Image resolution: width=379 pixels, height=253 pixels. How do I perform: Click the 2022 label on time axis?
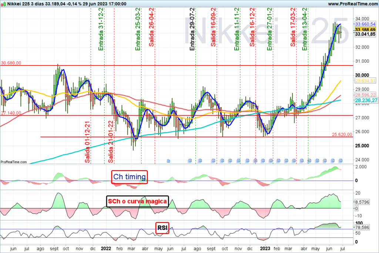(106, 249)
